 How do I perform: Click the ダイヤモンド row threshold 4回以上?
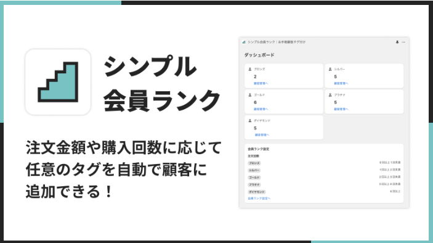(395, 191)
